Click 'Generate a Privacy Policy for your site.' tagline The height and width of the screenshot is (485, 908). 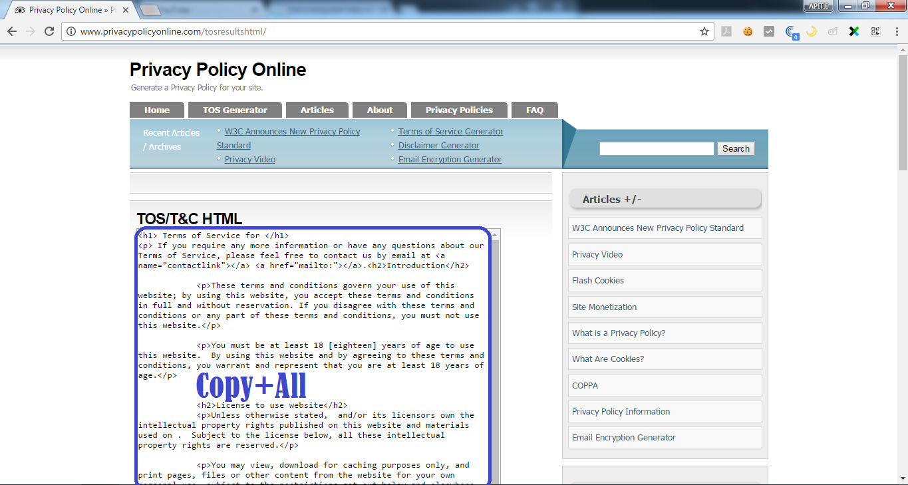(197, 87)
